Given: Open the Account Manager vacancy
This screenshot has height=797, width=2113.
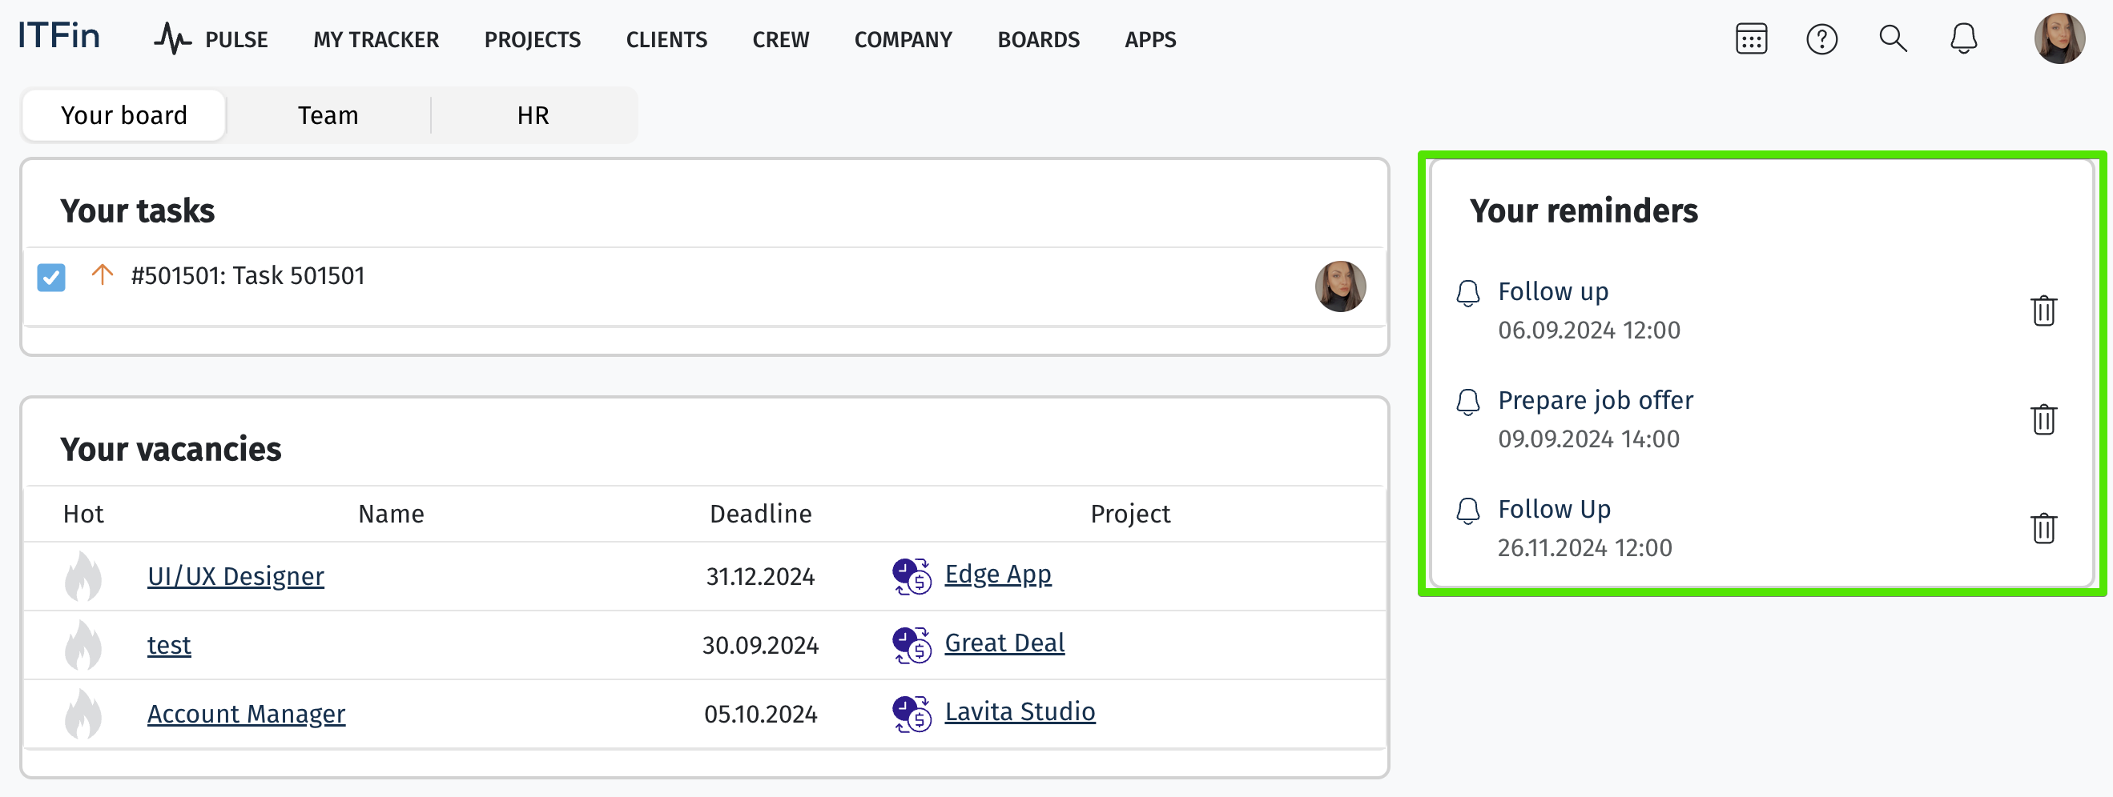Looking at the screenshot, I should 246,714.
